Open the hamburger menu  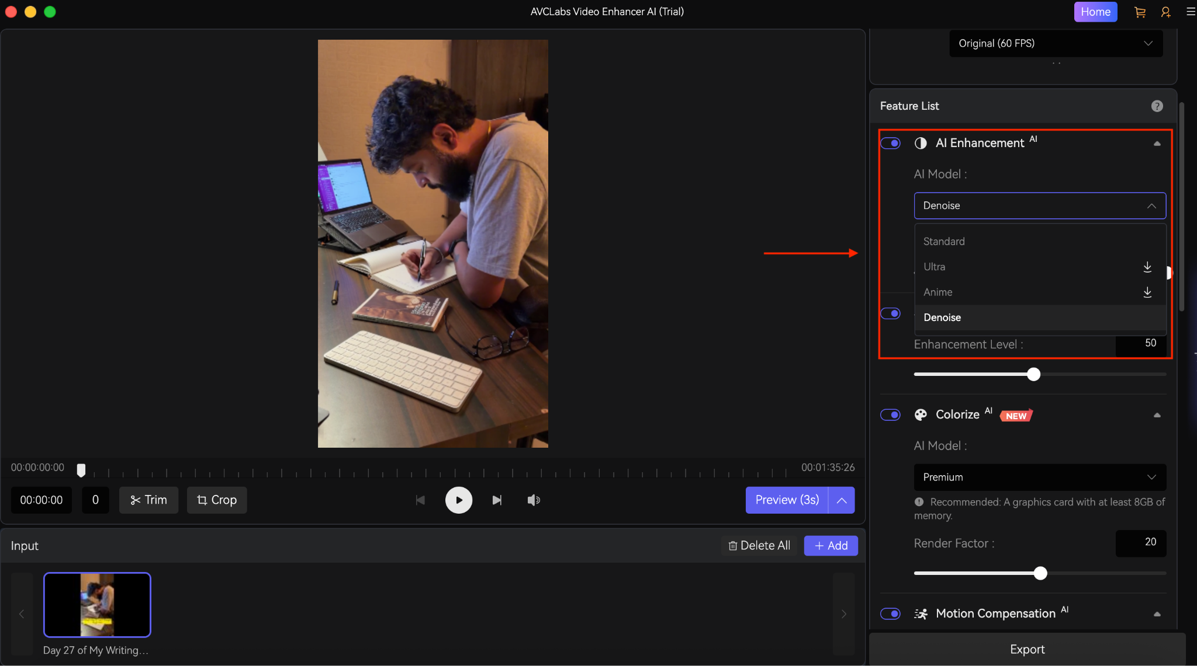tap(1191, 11)
